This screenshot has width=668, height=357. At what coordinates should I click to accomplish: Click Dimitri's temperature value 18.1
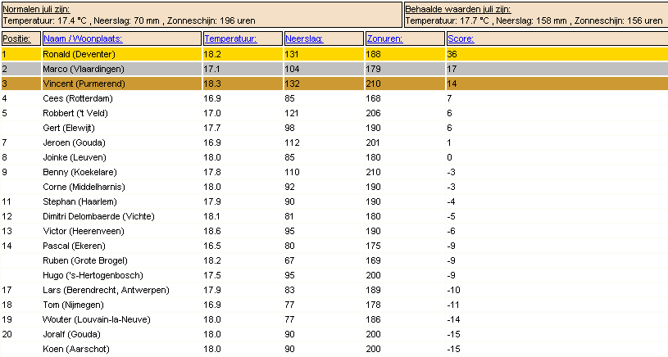212,216
